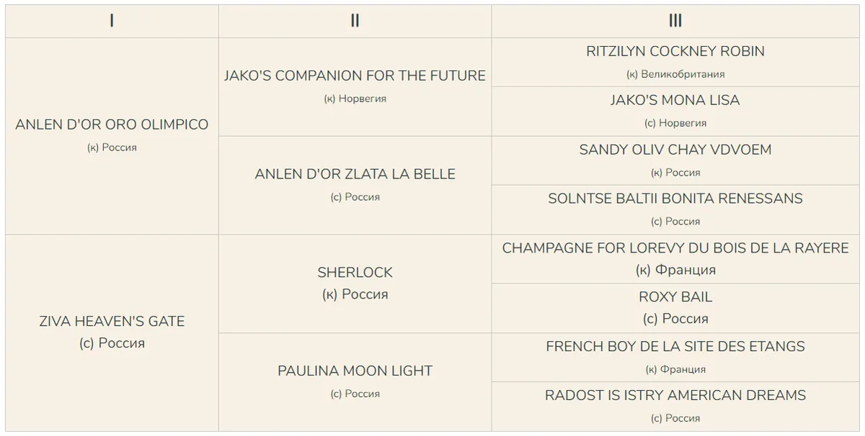The image size is (865, 436).
Task: Open ANLEN D'OR ORO OLIMPICO pedigree entry
Action: coord(112,124)
